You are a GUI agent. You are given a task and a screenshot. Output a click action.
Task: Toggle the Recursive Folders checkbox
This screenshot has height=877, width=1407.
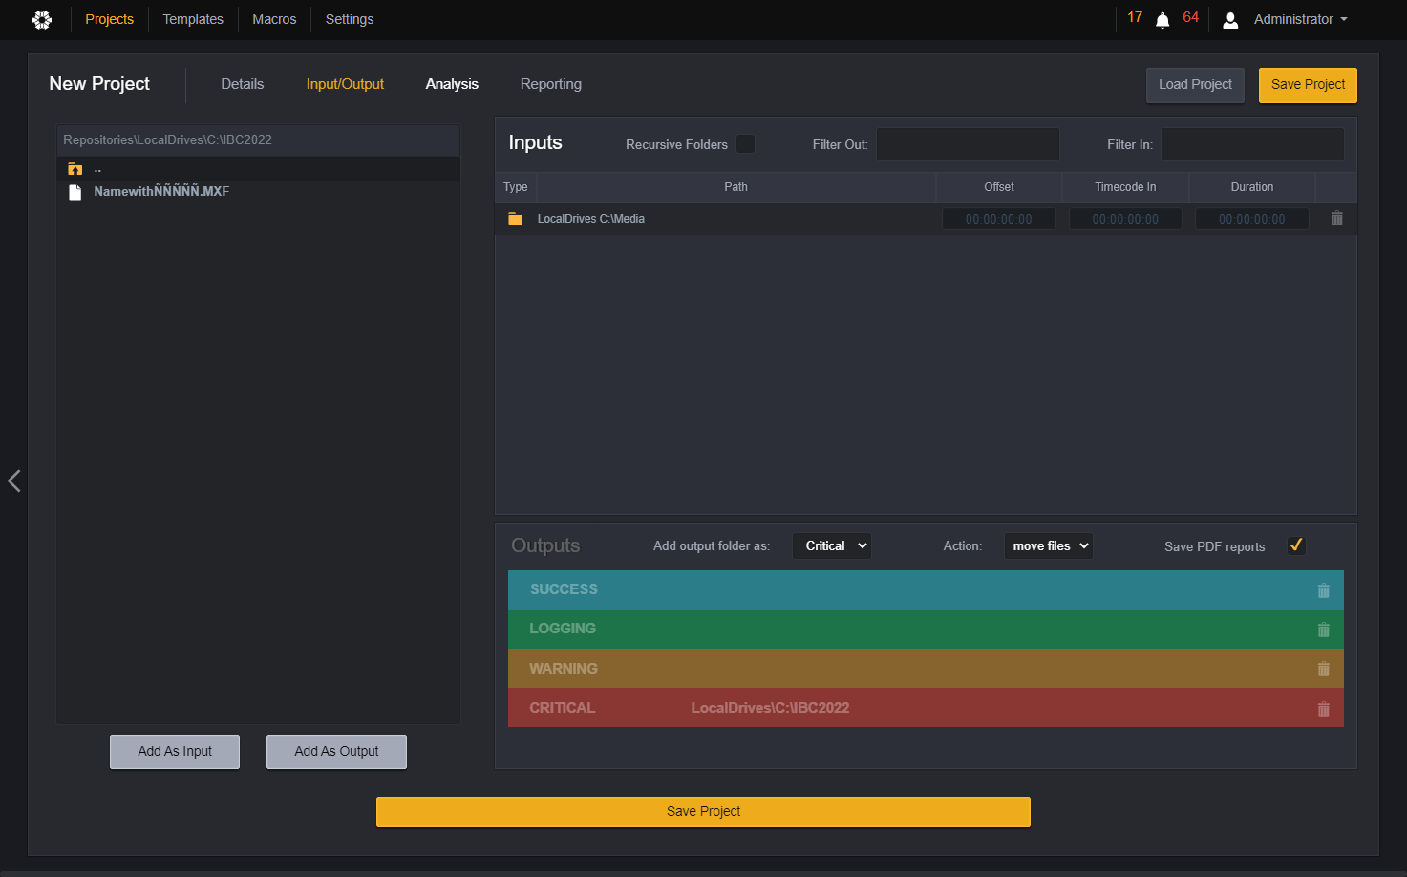[746, 144]
